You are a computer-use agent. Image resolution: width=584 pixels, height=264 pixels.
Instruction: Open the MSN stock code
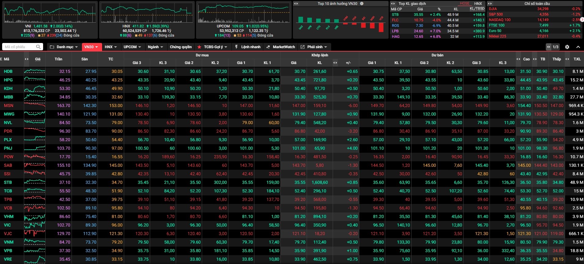[x=9, y=105]
